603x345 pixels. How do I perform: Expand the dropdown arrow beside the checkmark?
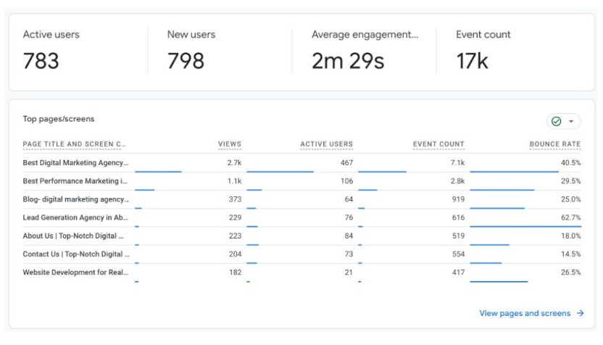click(x=571, y=122)
